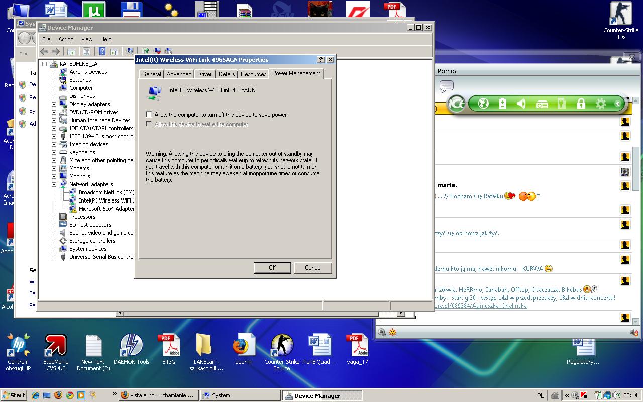This screenshot has width=643, height=402.
Task: Collapse the green ICE toolbar with arrow
Action: coord(618,104)
